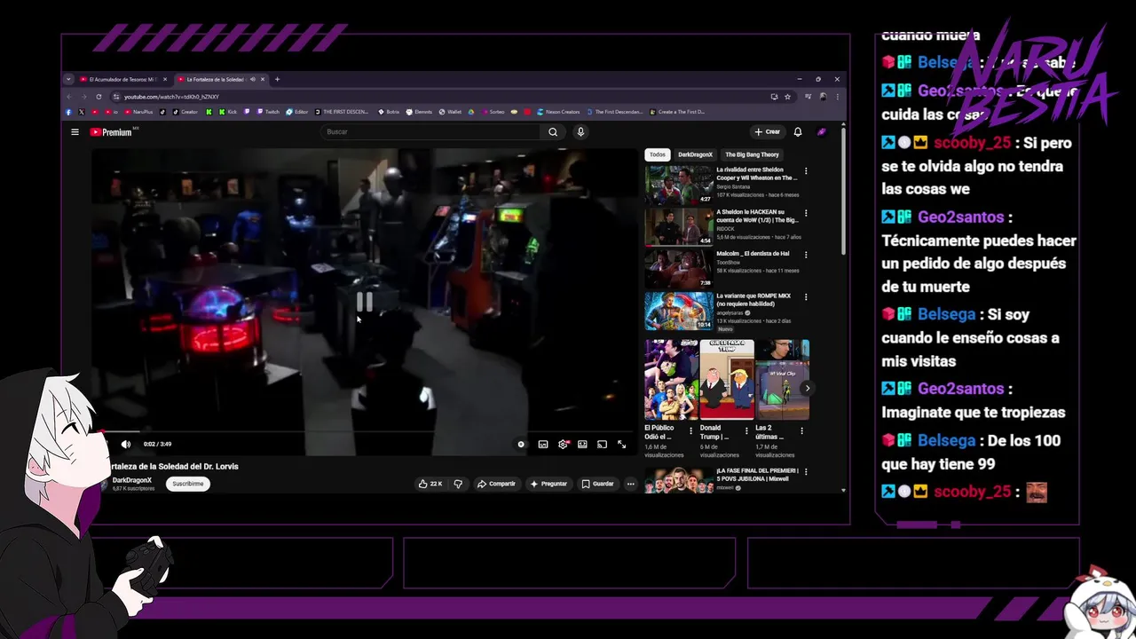Viewport: 1136px width, 639px height.
Task: Cast the video to a device
Action: pos(602,444)
